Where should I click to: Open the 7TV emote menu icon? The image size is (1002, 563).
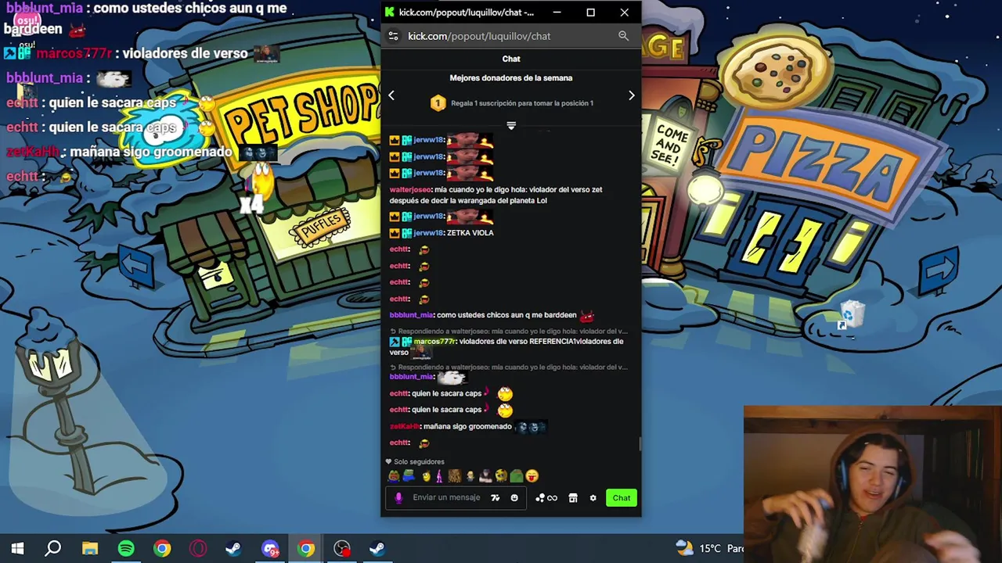pos(495,497)
